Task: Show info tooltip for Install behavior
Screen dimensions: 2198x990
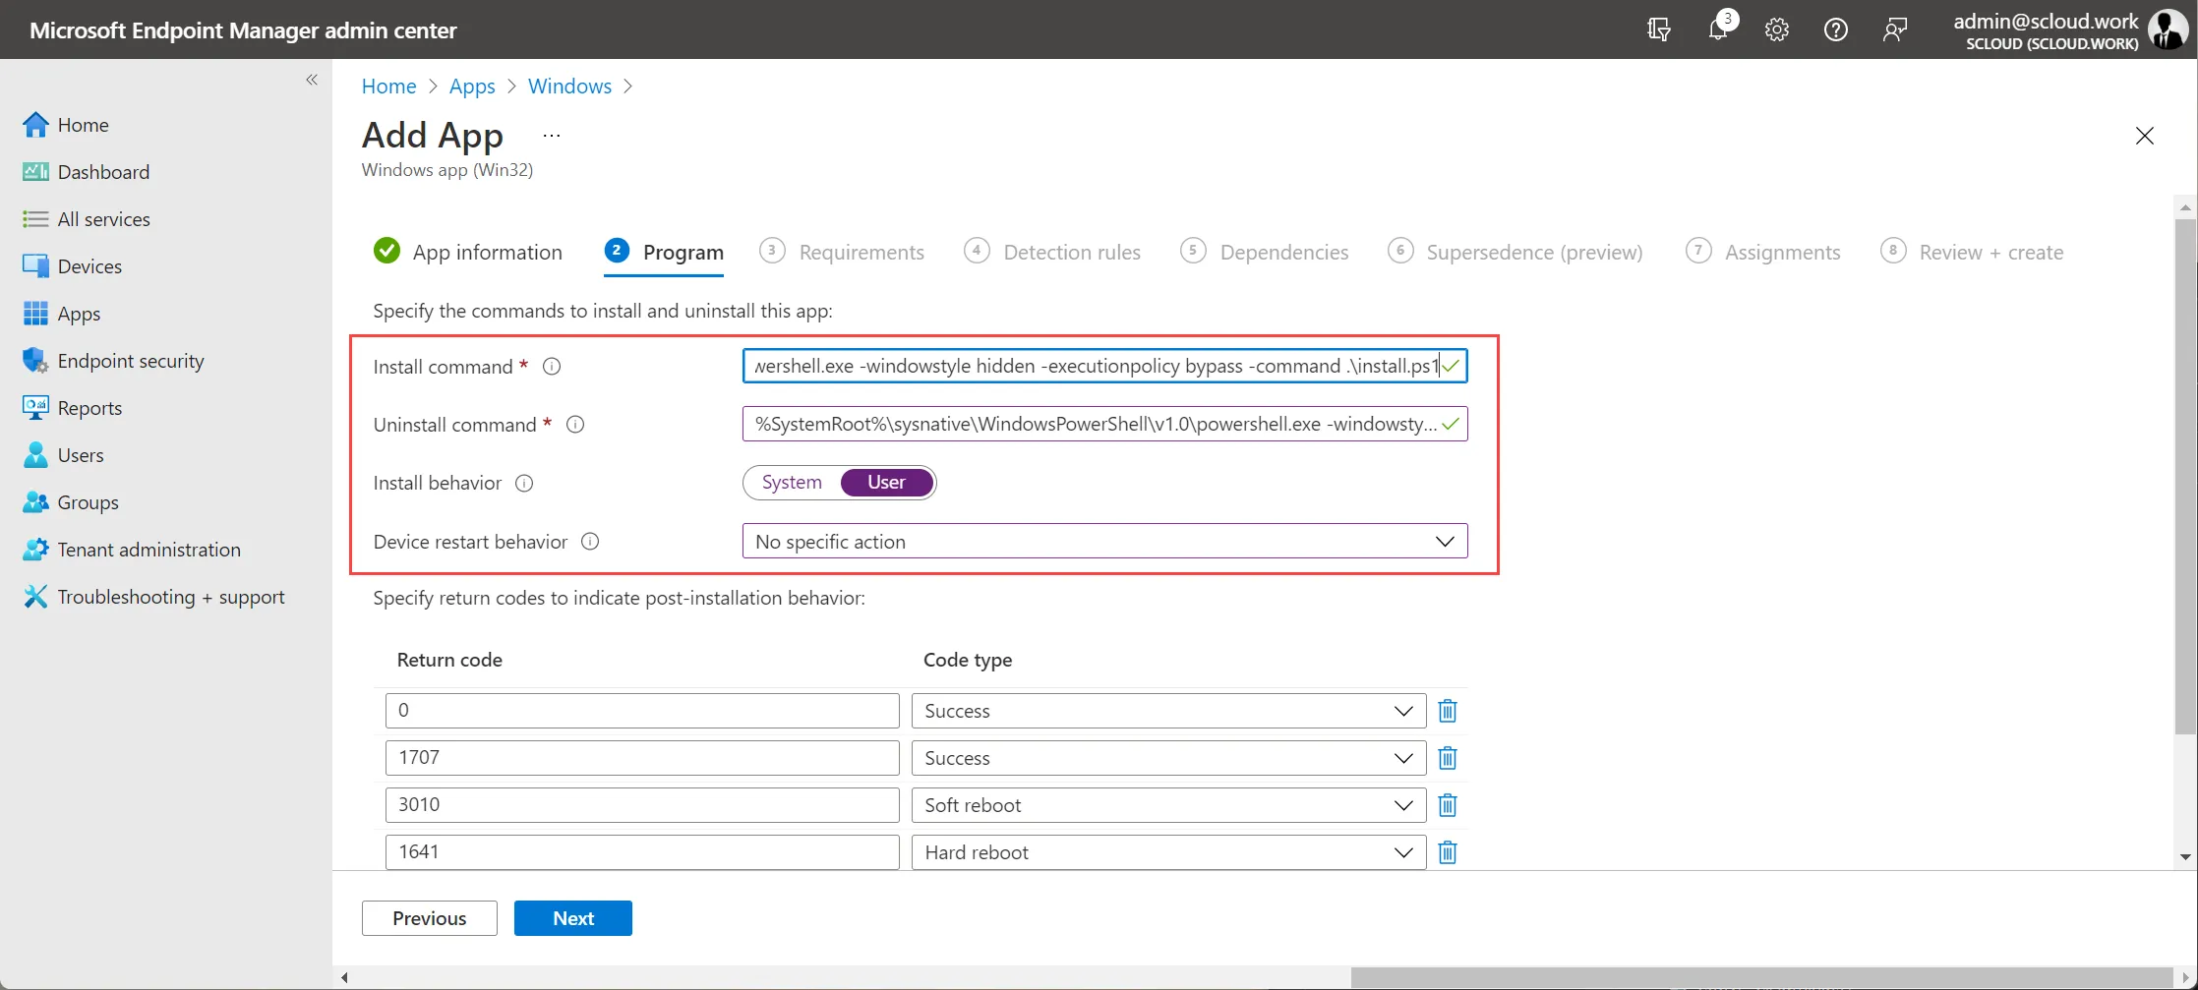Action: (524, 483)
